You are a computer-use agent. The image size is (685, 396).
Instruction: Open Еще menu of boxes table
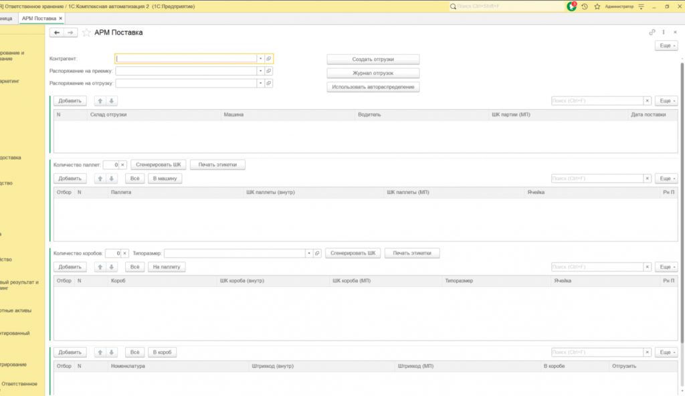667,267
